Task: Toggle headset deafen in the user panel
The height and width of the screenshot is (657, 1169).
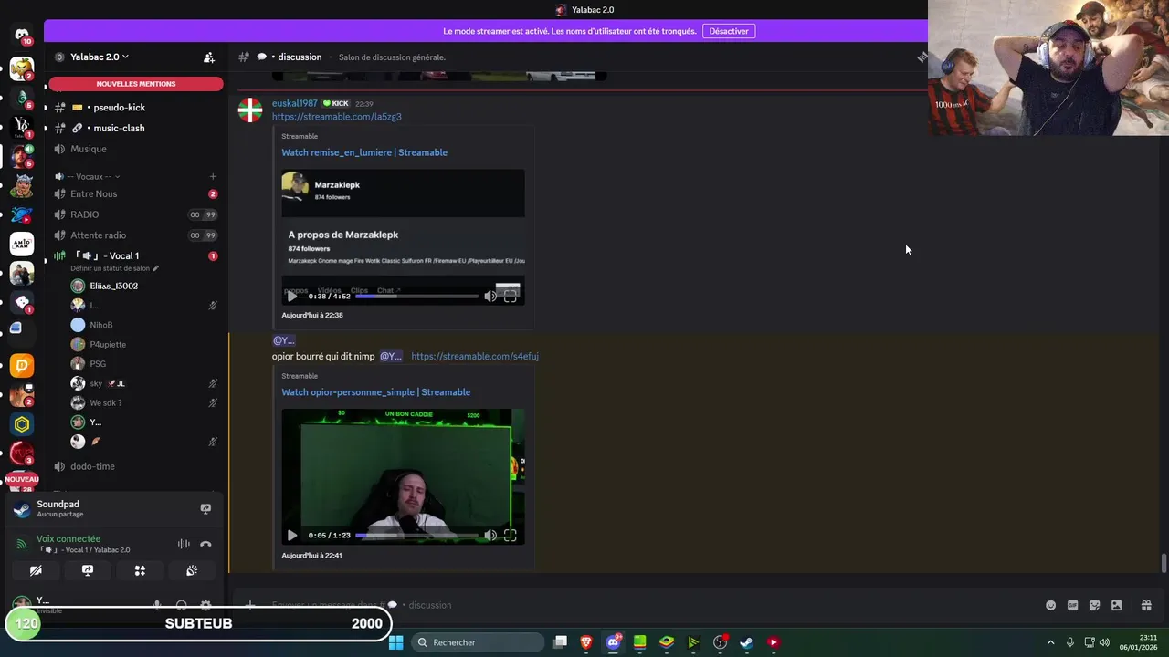Action: [181, 605]
